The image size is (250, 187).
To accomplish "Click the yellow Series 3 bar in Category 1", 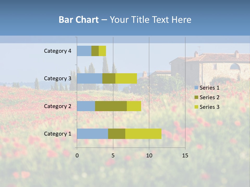I will click(x=143, y=134).
